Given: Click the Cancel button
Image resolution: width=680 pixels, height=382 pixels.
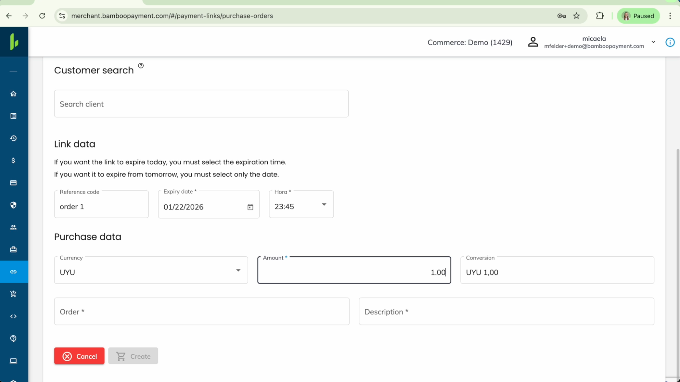Looking at the screenshot, I should (79, 356).
